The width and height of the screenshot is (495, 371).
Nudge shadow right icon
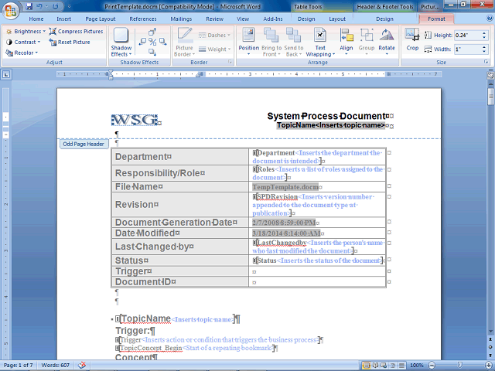pos(162,41)
